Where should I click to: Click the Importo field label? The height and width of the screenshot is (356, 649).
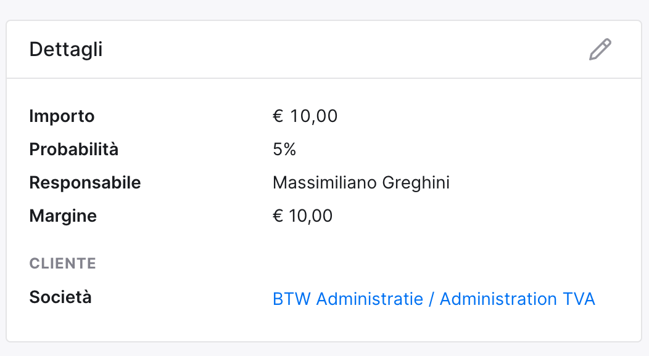(62, 116)
